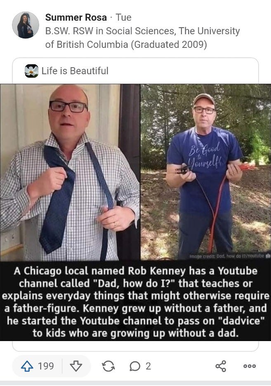271x386 pixels.
Task: Tap the share icon
Action: 221,366
